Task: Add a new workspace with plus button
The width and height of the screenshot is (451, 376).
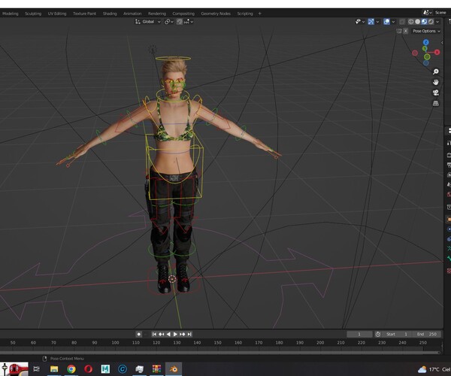Action: [260, 14]
